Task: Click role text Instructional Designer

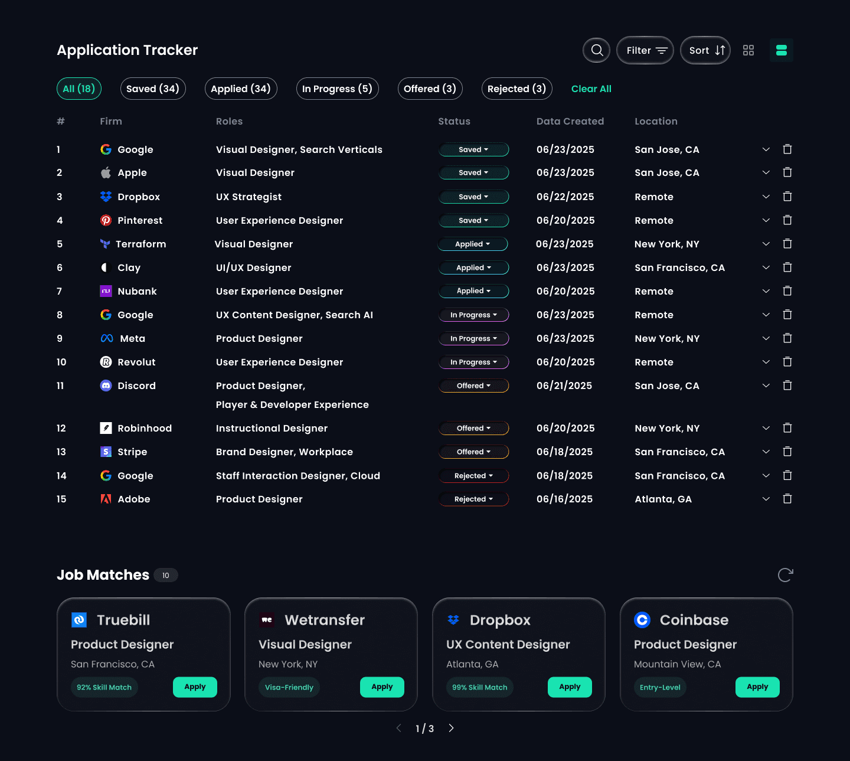Action: point(272,428)
